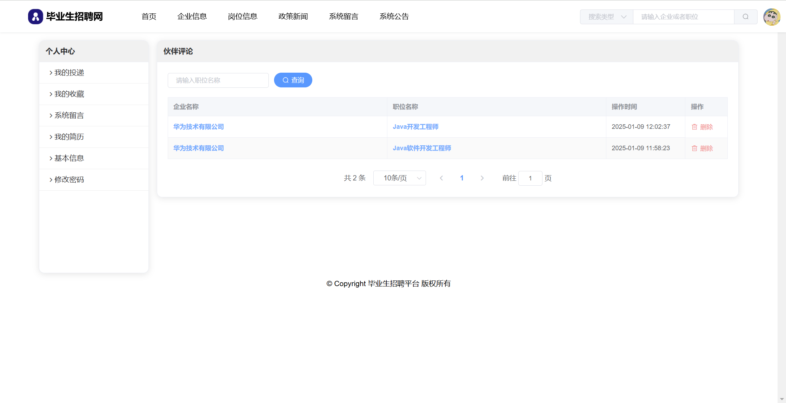Open the 企业信息 nav menu
The height and width of the screenshot is (403, 786).
pyautogui.click(x=192, y=16)
